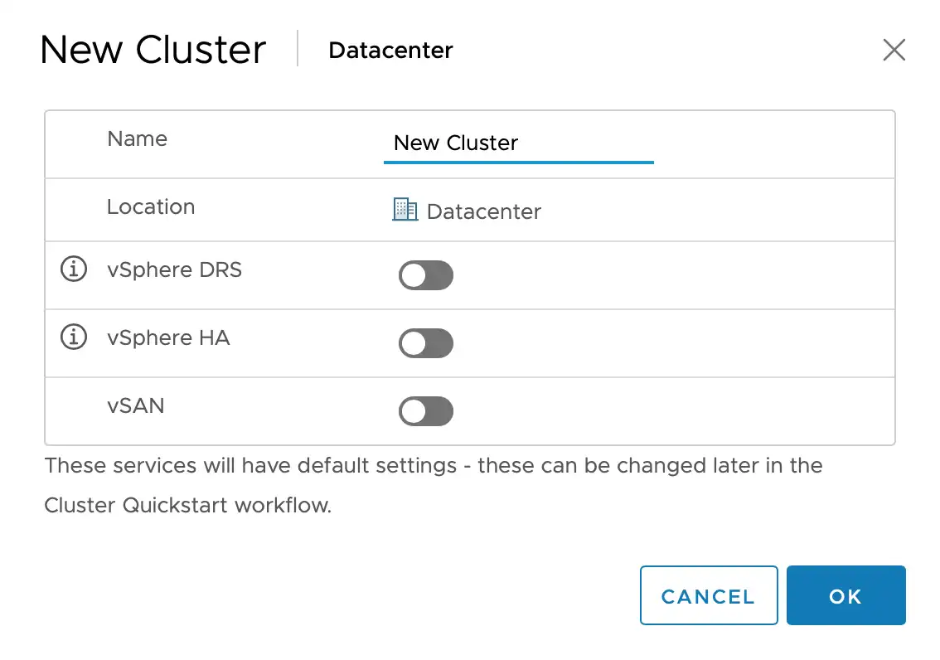Click the Name row label
Screen dimensions: 940x660
(x=138, y=139)
